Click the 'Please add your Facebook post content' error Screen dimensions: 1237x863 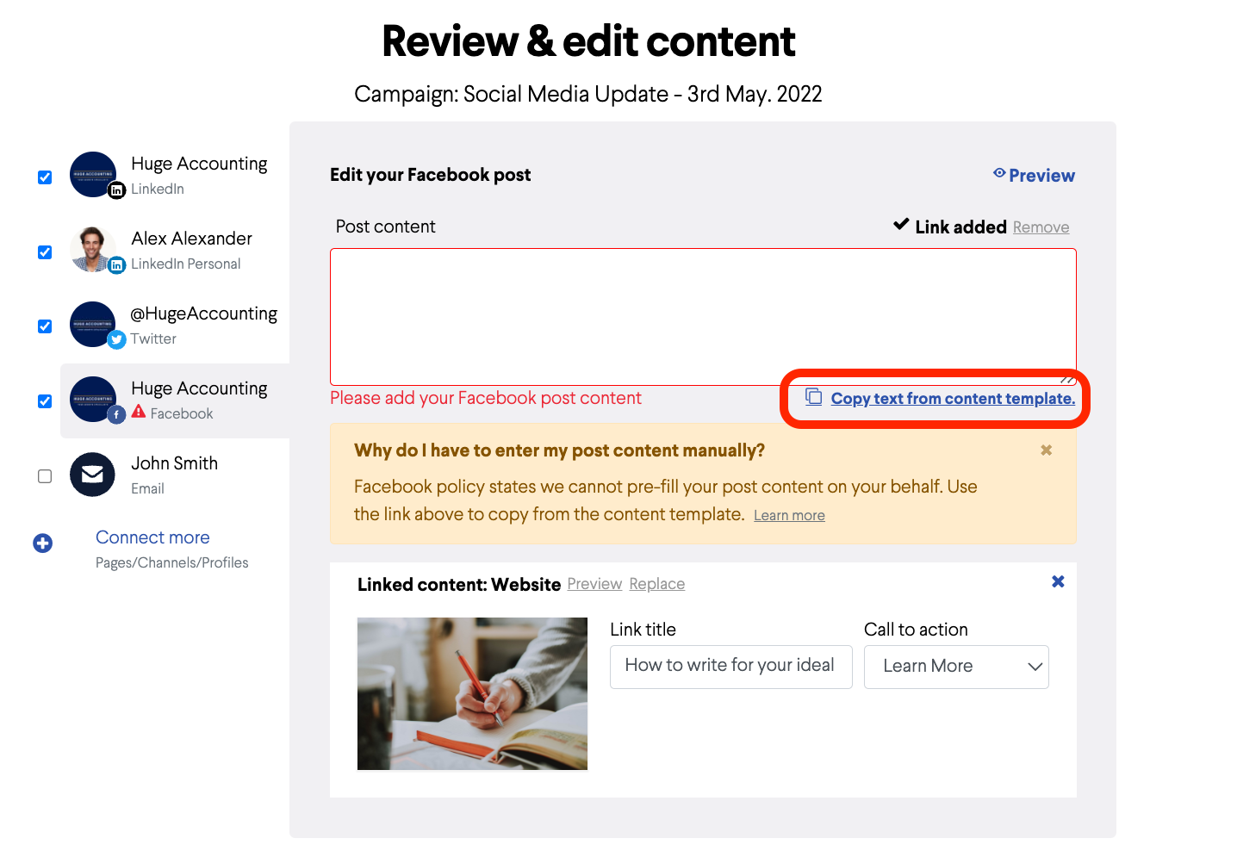point(486,398)
